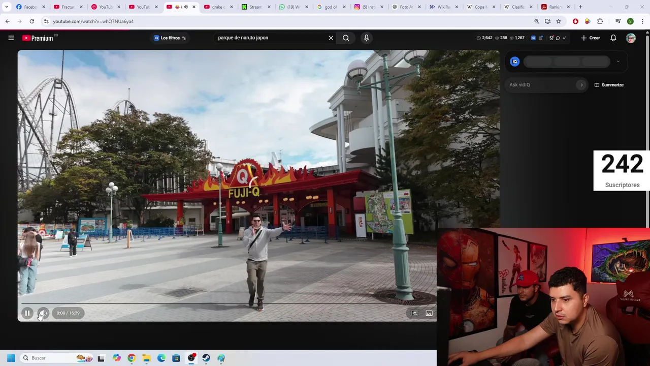Open the Chrome extensions puzzle icon
This screenshot has height=366, width=650.
[600, 21]
